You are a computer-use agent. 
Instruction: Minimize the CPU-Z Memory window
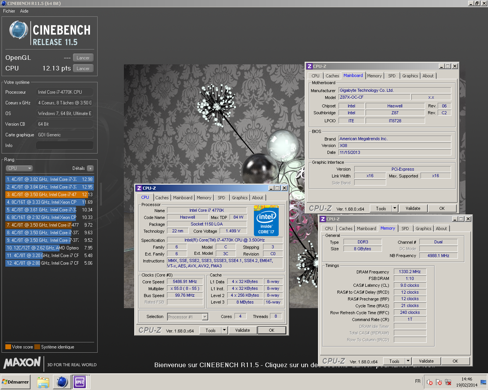pyautogui.click(x=455, y=219)
